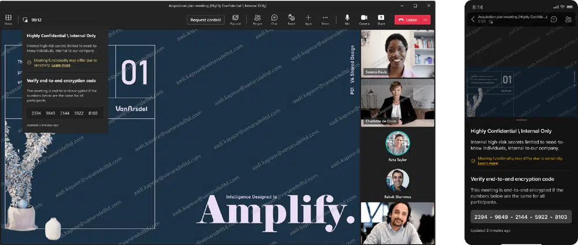The width and height of the screenshot is (578, 245).
Task: Click the meeting timer 00:12
Action: [36, 20]
